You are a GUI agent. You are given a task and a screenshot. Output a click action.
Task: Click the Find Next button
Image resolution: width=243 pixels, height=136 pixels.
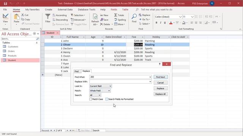[161, 77]
